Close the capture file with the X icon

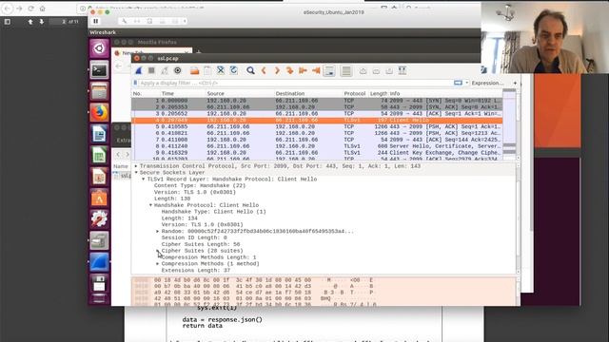(x=221, y=70)
